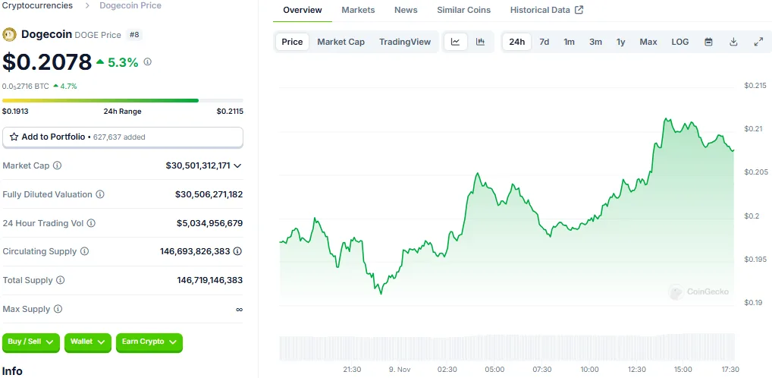Open the Wallet dropdown
The height and width of the screenshot is (378, 772).
[88, 342]
